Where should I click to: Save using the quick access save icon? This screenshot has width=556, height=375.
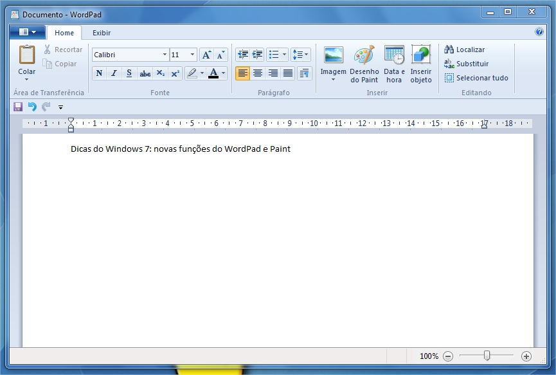click(x=16, y=107)
